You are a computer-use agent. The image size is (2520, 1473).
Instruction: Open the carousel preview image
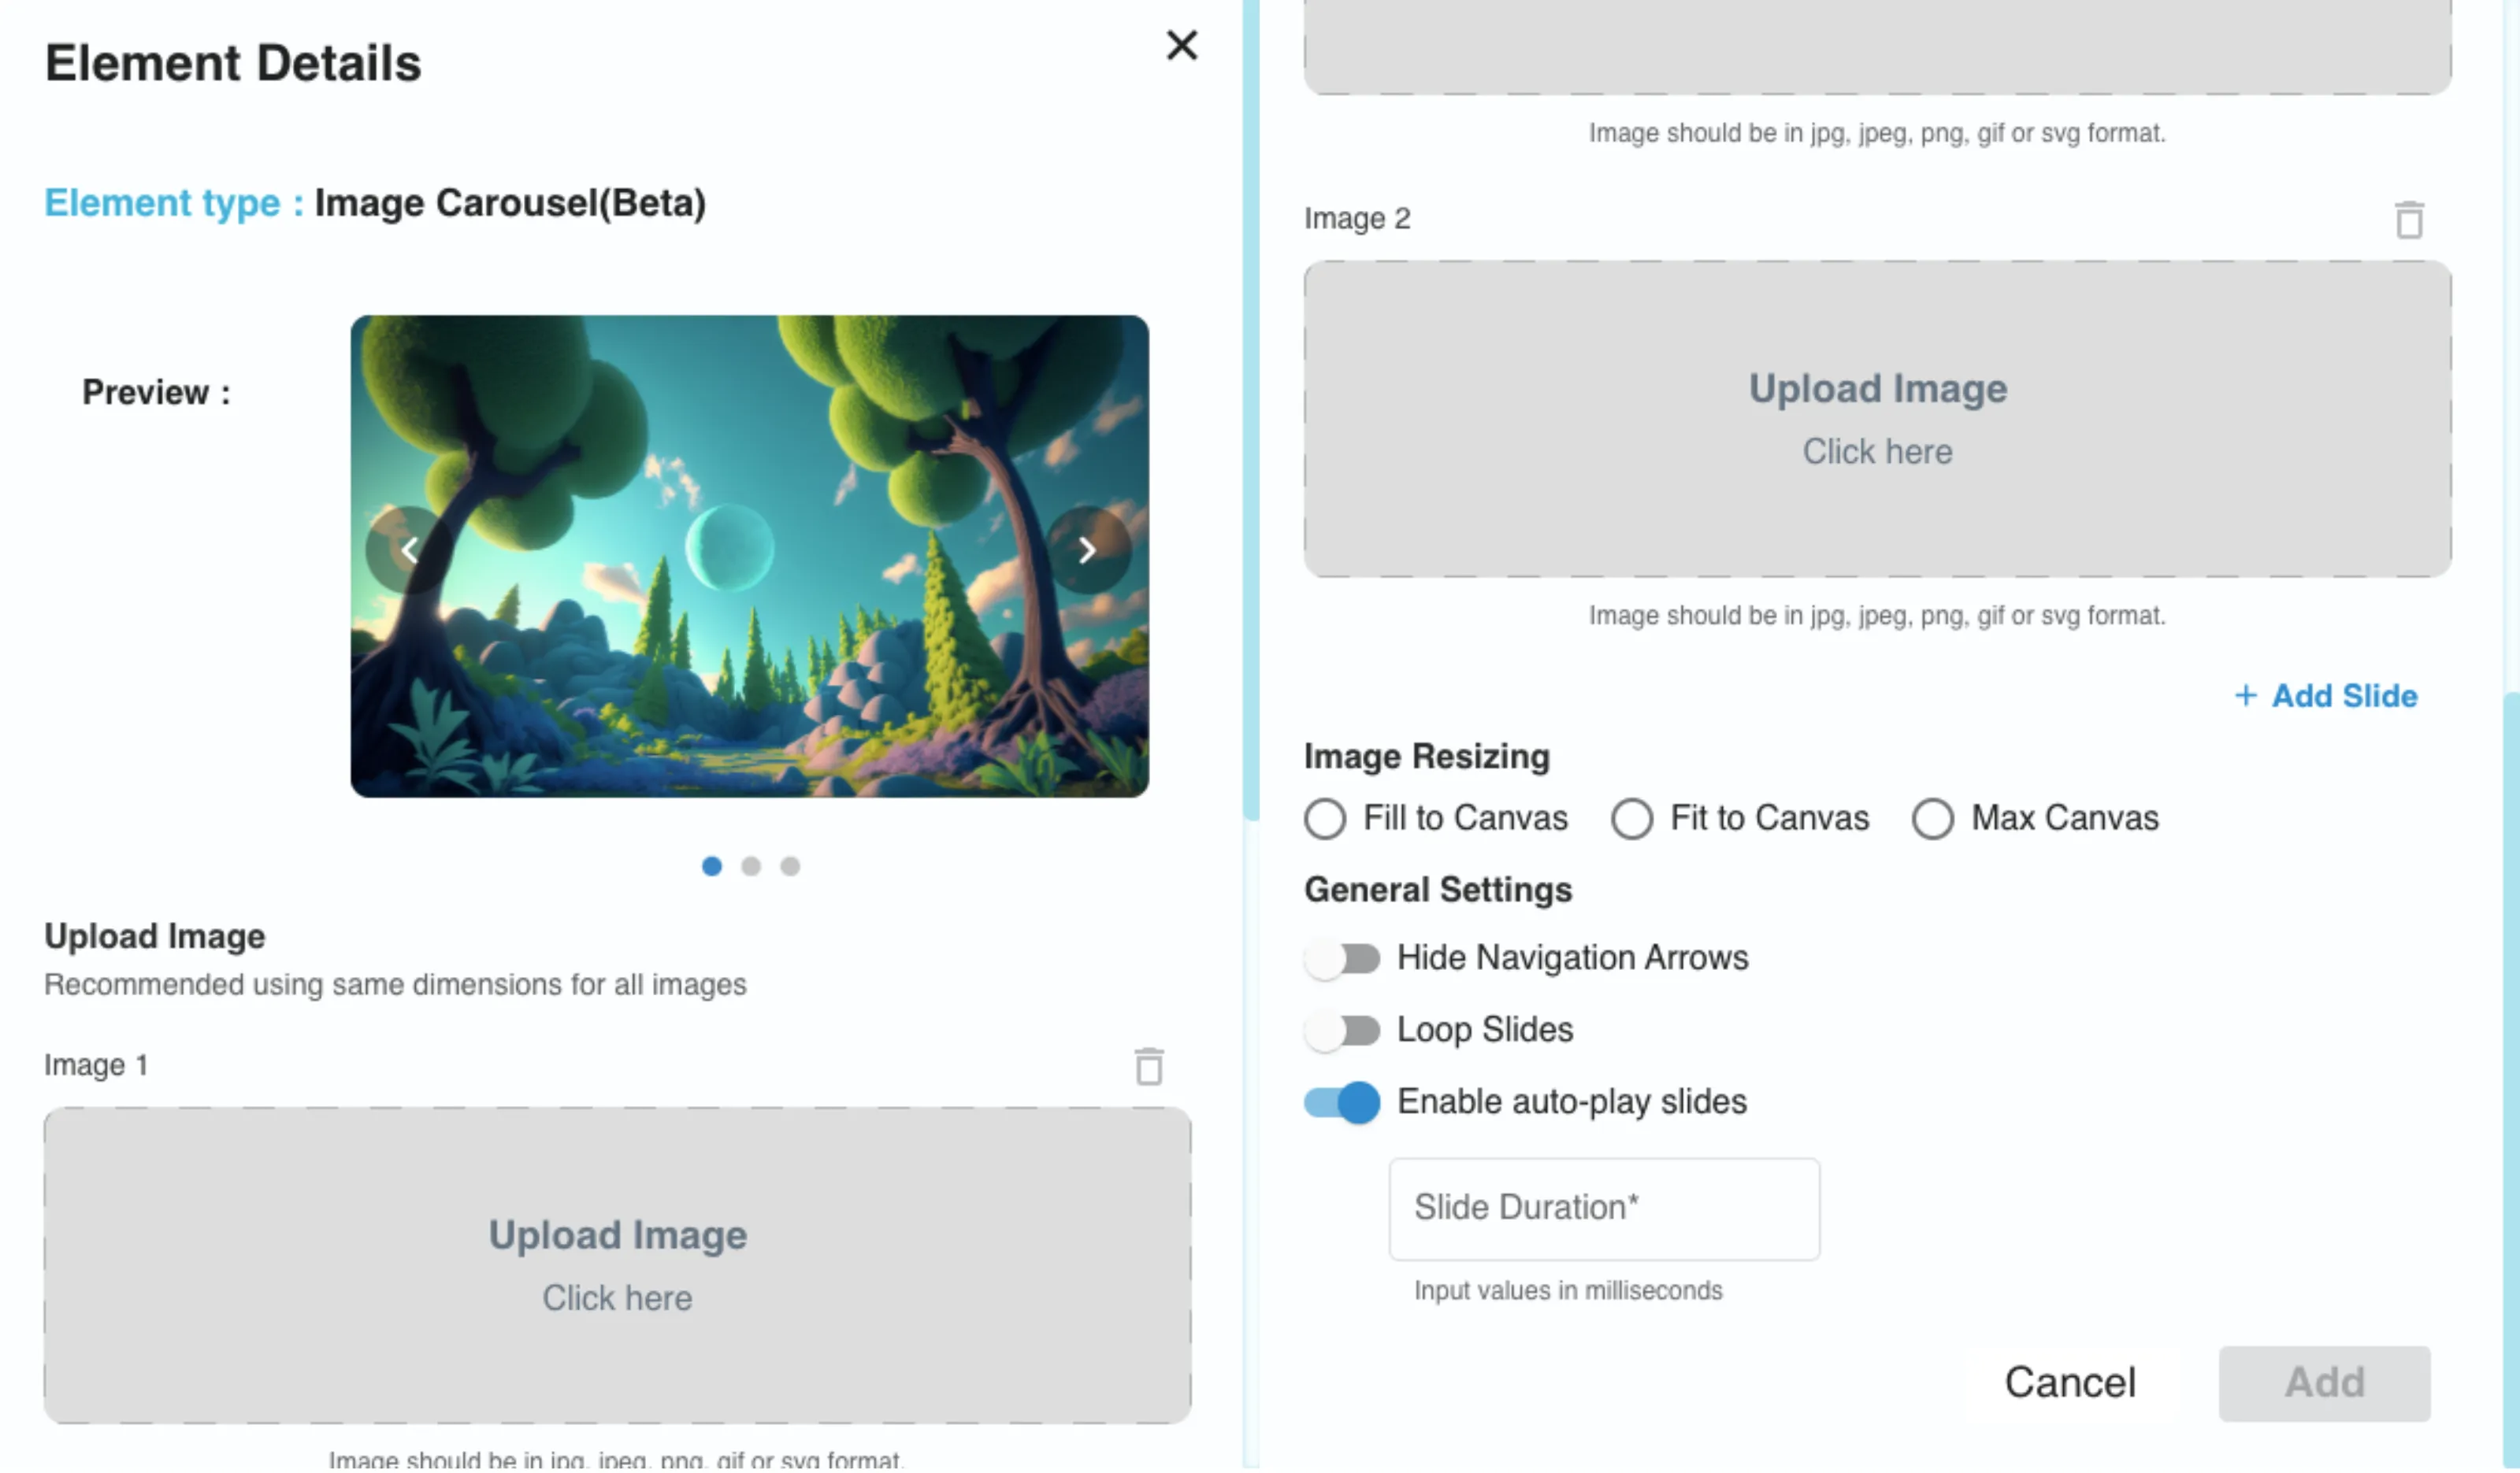pos(749,557)
